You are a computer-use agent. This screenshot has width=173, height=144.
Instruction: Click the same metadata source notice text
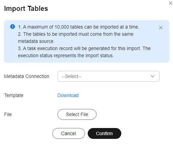(x=76, y=38)
